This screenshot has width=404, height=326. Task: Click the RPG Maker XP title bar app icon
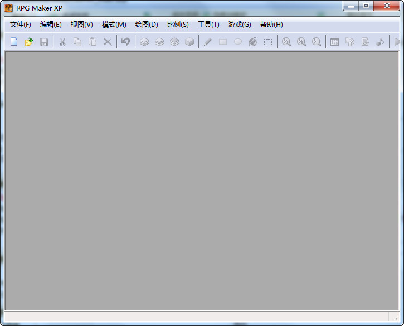point(8,8)
